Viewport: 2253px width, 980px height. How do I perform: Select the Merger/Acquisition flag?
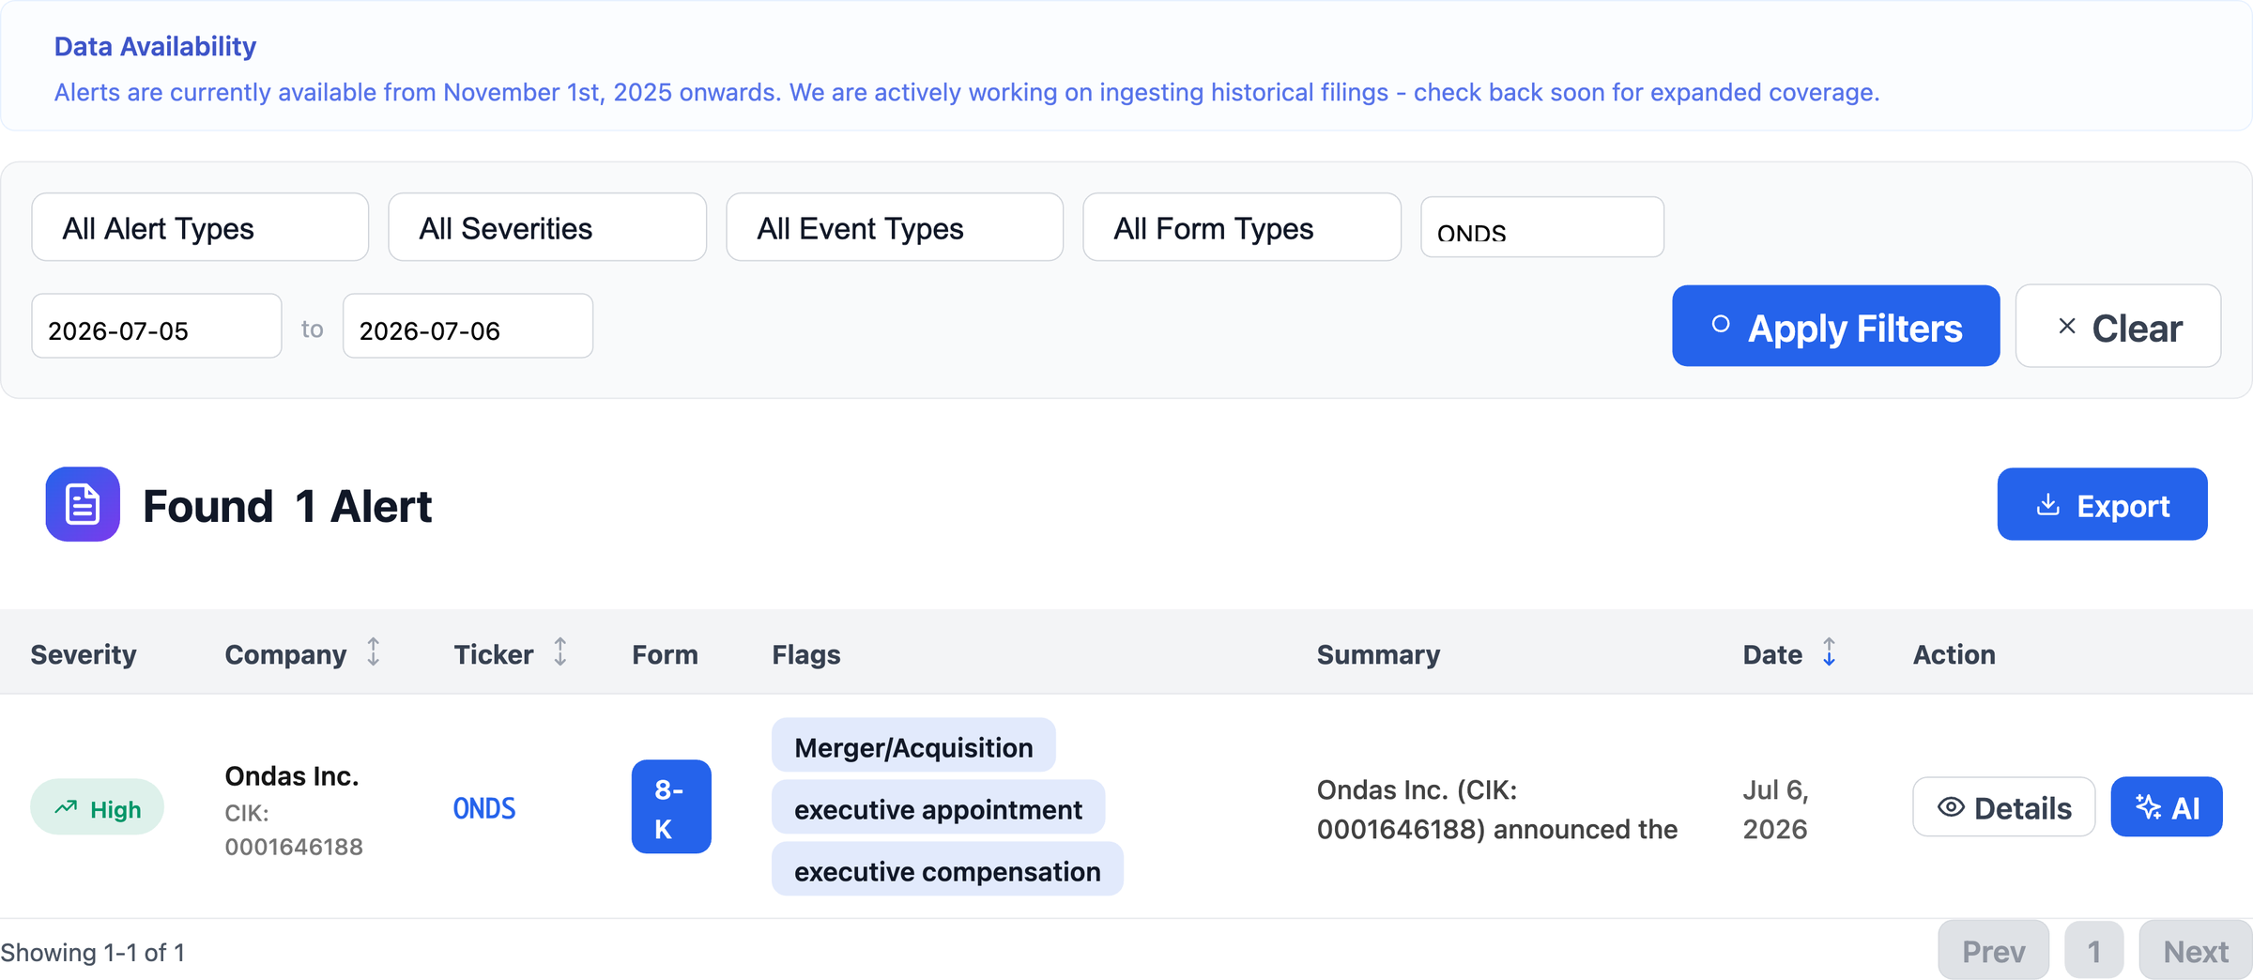[913, 745]
